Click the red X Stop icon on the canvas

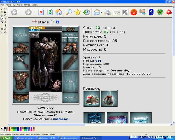click(x=41, y=12)
